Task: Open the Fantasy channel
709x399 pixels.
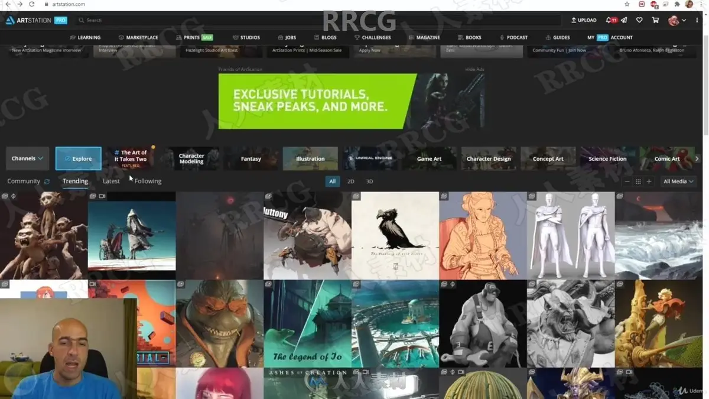Action: pyautogui.click(x=251, y=158)
